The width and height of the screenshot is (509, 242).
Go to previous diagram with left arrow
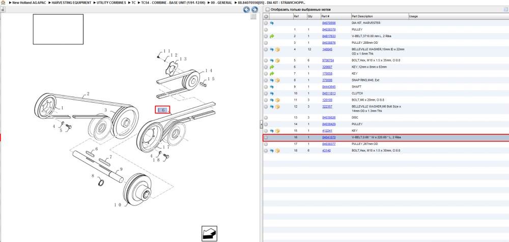(x=247, y=10)
